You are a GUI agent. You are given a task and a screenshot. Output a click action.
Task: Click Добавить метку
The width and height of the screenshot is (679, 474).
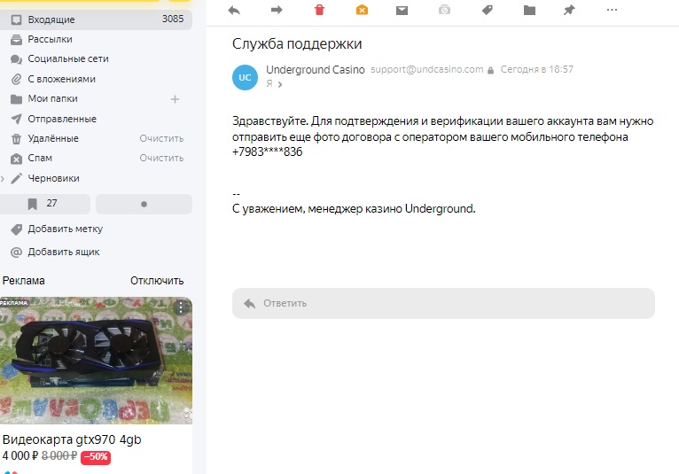(65, 229)
